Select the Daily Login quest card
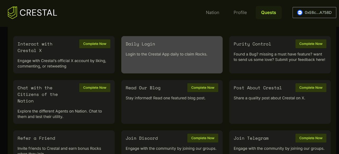Image resolution: width=339 pixels, height=154 pixels. pos(172,55)
